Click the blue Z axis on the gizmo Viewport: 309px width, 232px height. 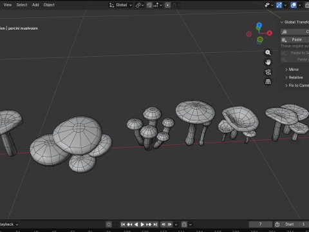(x=259, y=25)
